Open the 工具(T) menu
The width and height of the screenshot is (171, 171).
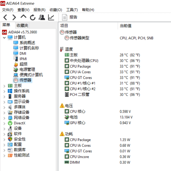[x=72, y=10]
